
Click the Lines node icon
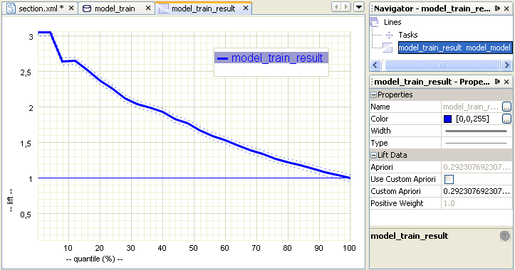tap(374, 22)
